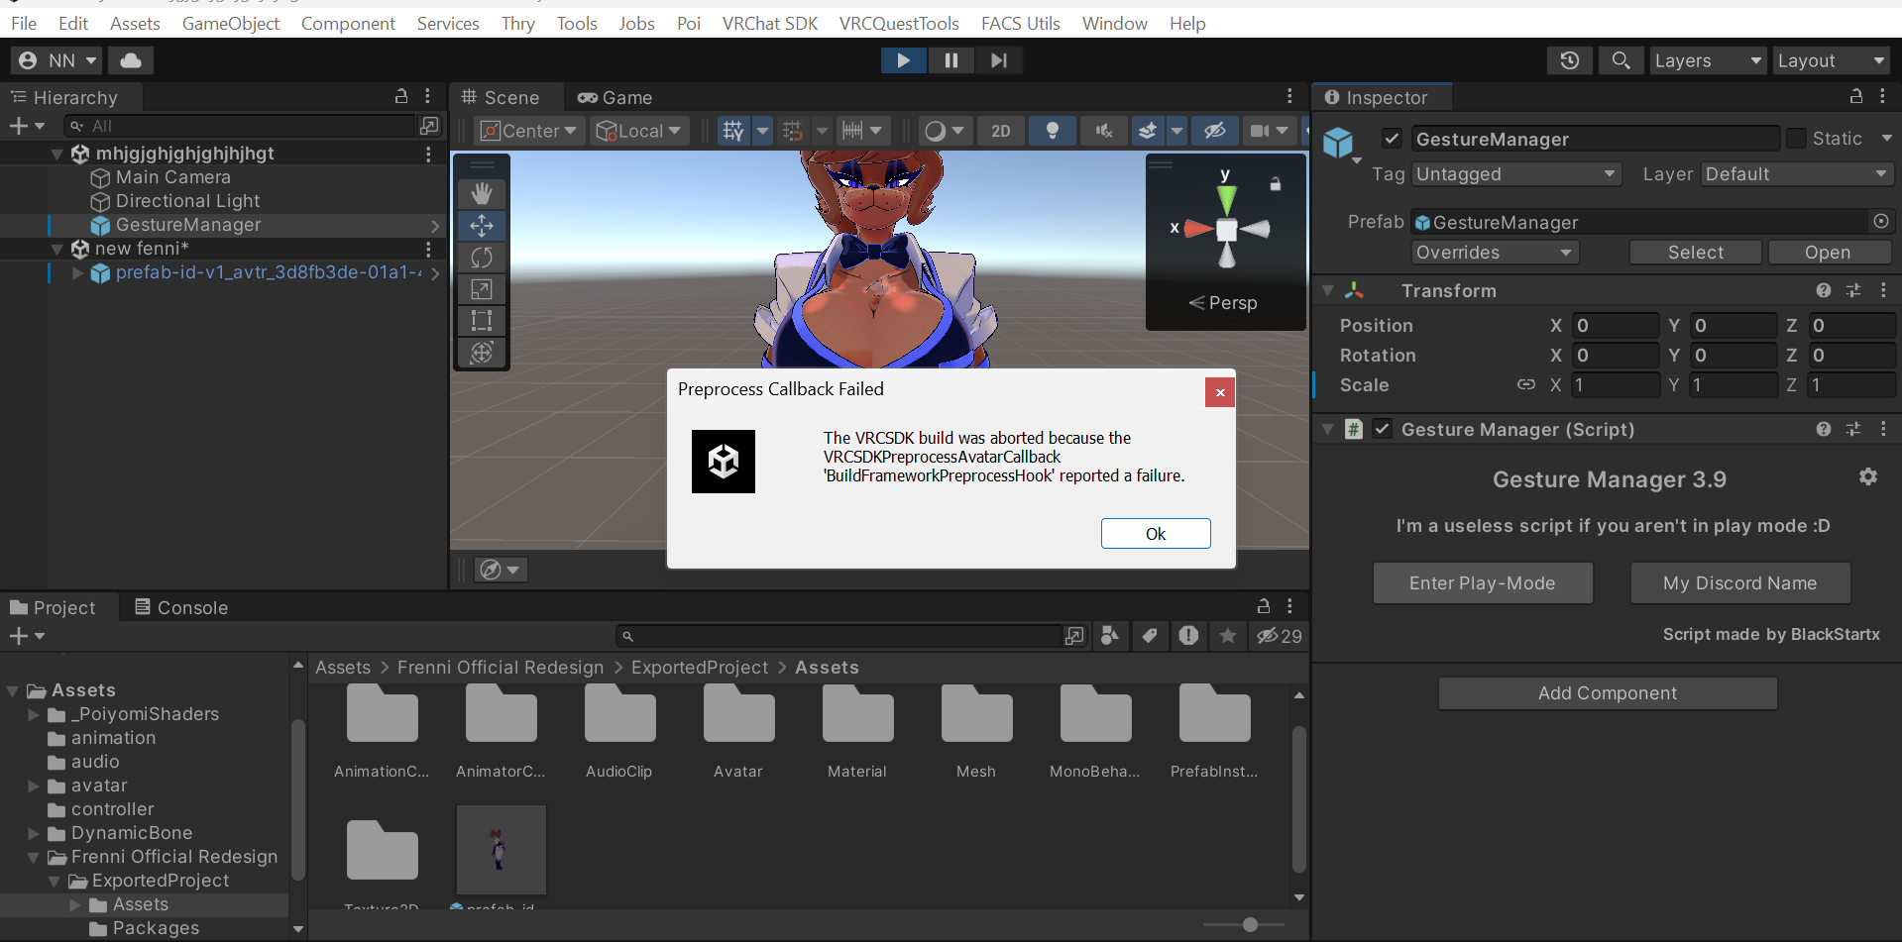
Task: Switch to the Game tab
Action: [615, 97]
